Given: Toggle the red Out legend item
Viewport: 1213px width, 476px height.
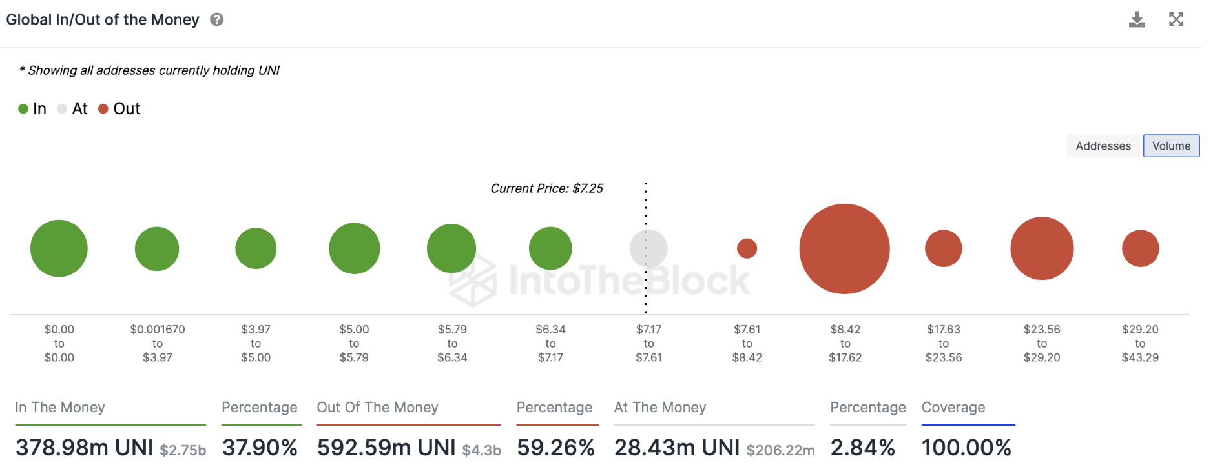Looking at the screenshot, I should tap(119, 109).
